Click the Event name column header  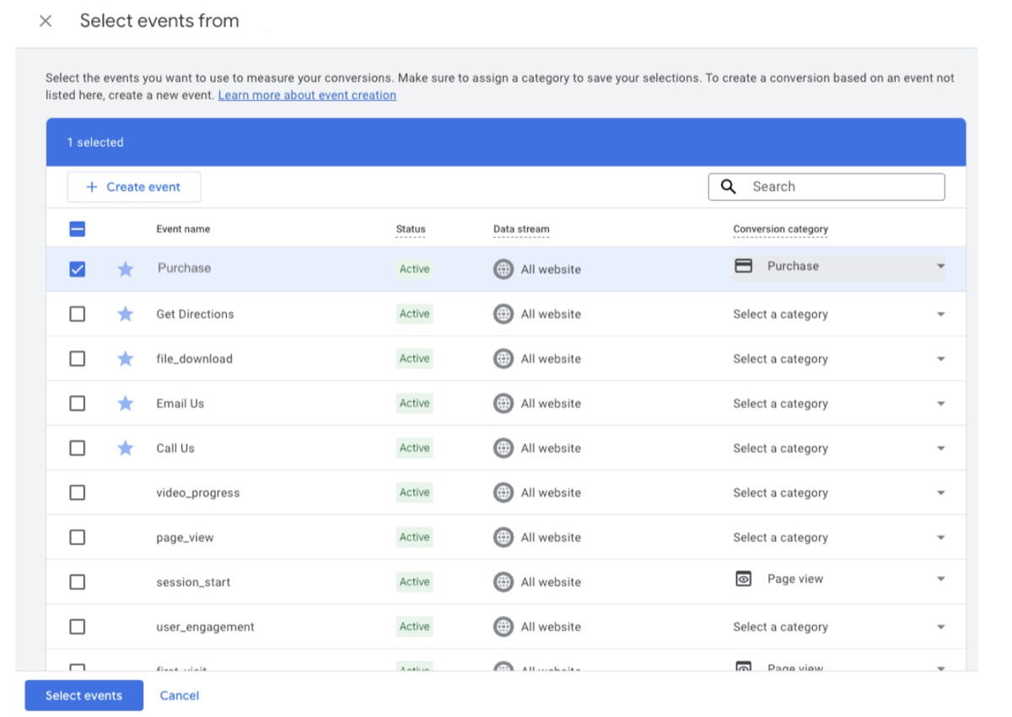(183, 229)
